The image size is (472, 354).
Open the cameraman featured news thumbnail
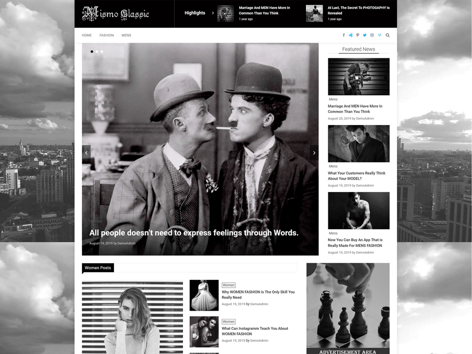coord(359,77)
